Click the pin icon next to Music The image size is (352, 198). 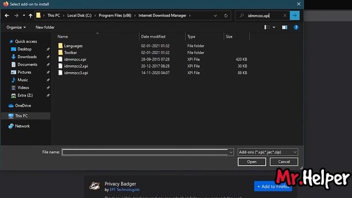click(x=48, y=80)
